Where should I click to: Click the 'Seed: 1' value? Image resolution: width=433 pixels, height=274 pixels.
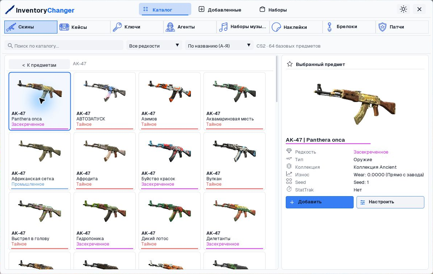click(361, 182)
